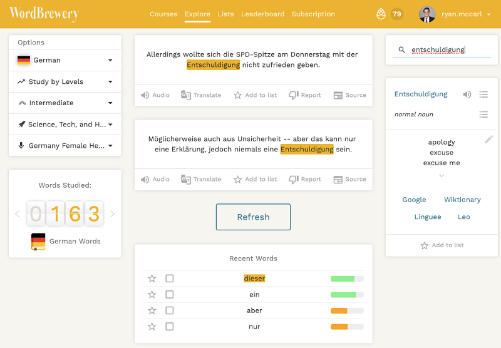Play audio for the Möglicherweise sentence
Screen dimensions: 501x348
[155, 180]
